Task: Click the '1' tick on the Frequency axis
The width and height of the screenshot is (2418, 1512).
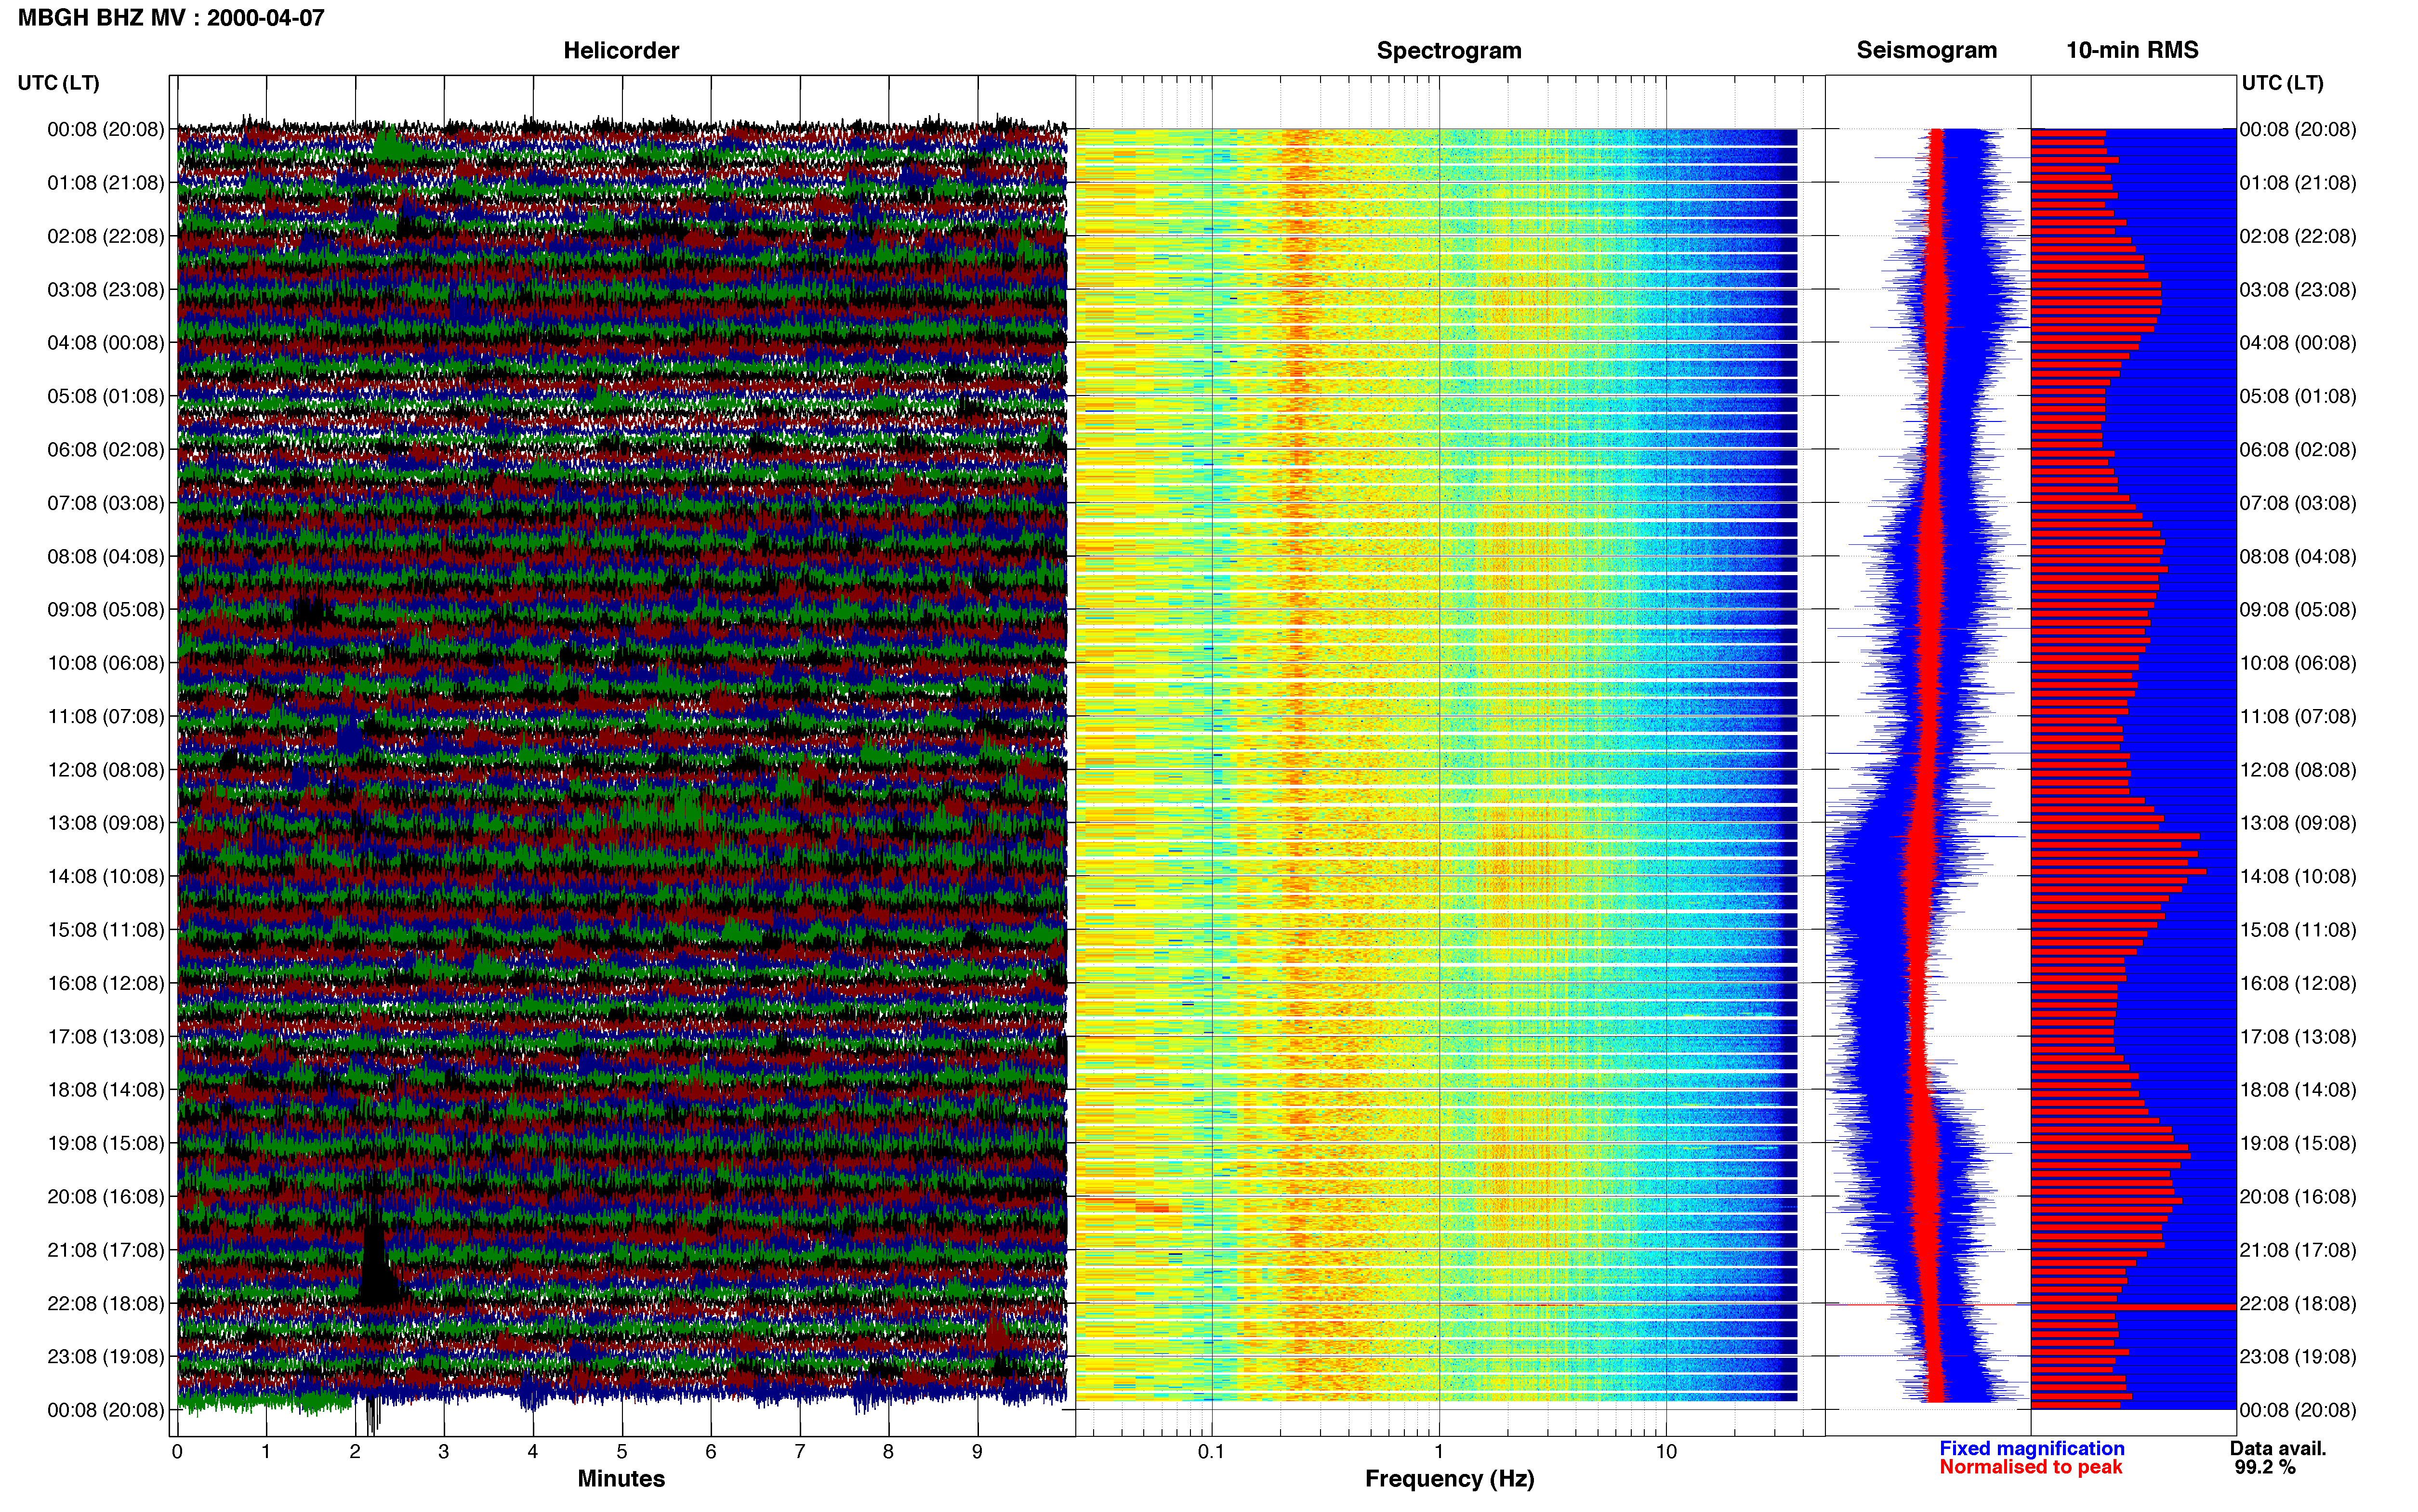Action: [1439, 1452]
